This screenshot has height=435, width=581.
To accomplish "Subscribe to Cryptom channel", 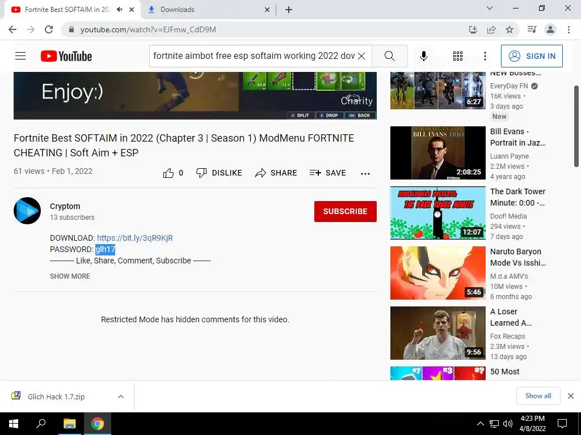I will pos(346,211).
